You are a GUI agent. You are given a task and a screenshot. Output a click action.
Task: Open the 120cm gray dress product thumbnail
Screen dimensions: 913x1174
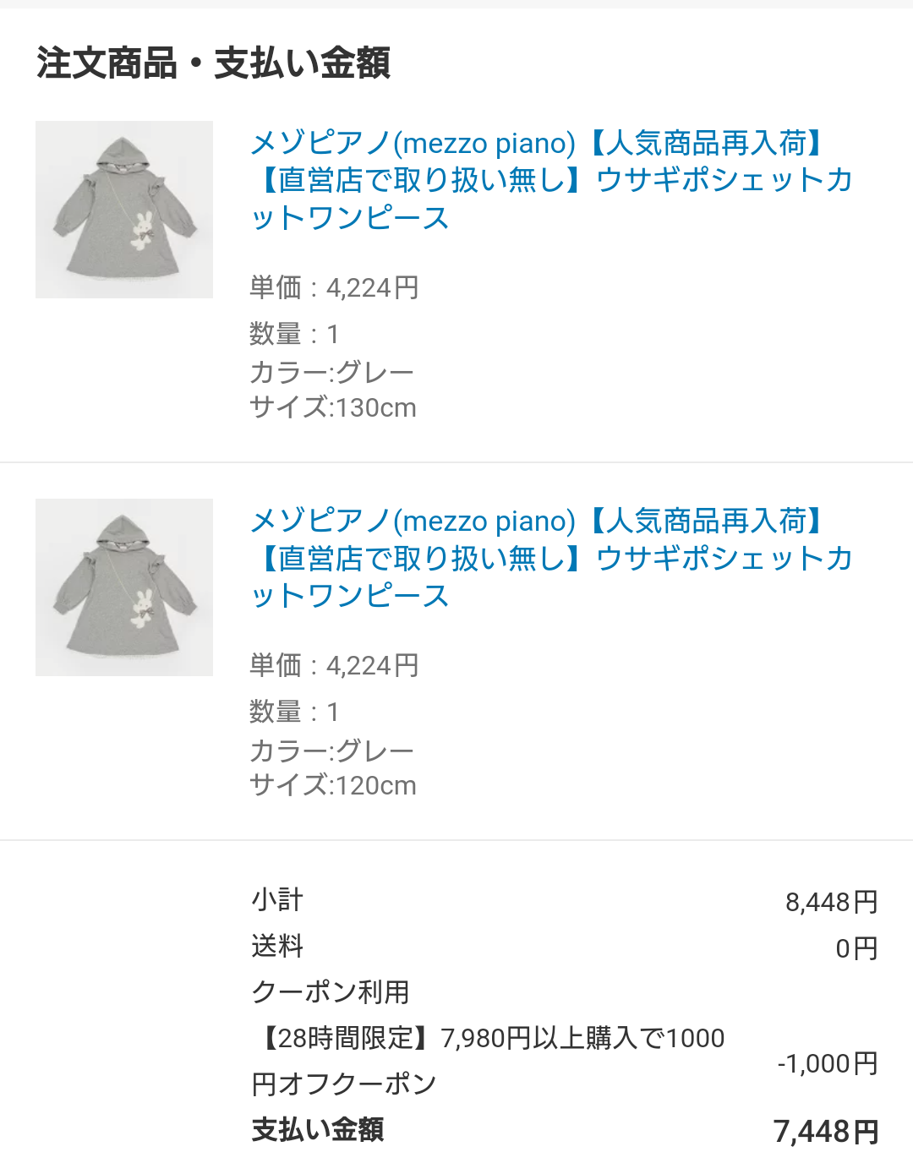pos(124,587)
